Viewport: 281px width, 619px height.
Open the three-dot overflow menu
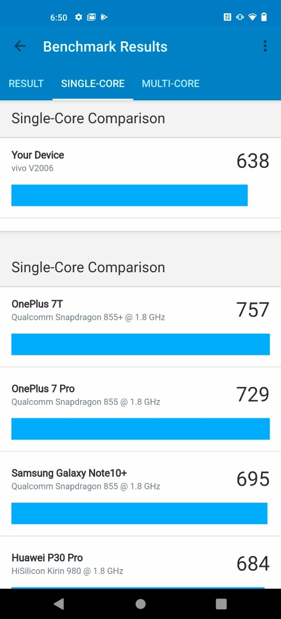265,46
